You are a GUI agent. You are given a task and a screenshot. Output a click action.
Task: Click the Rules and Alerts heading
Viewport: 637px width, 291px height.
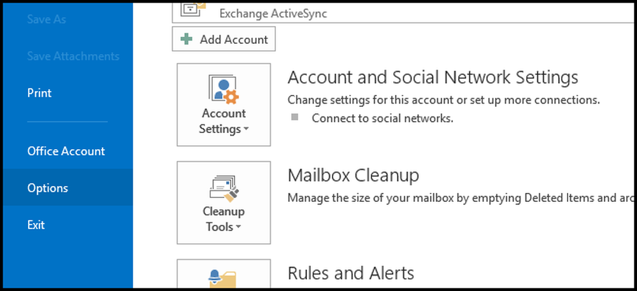[351, 273]
